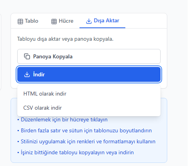Click the download icon beside Dışa Aktar

(x=89, y=21)
